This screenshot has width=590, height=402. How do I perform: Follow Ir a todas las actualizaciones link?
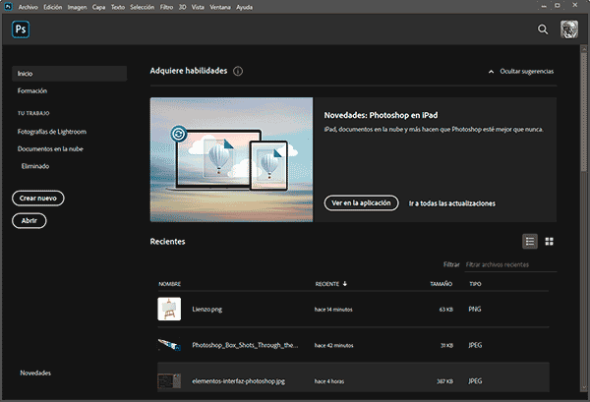point(452,203)
